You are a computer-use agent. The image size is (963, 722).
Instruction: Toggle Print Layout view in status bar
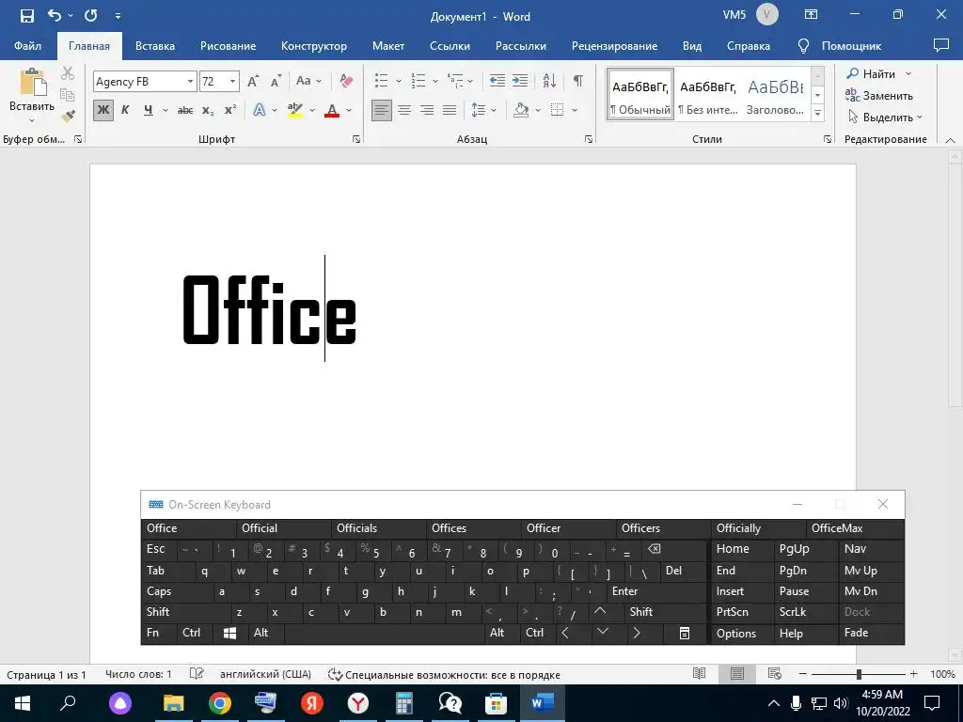pyautogui.click(x=737, y=673)
